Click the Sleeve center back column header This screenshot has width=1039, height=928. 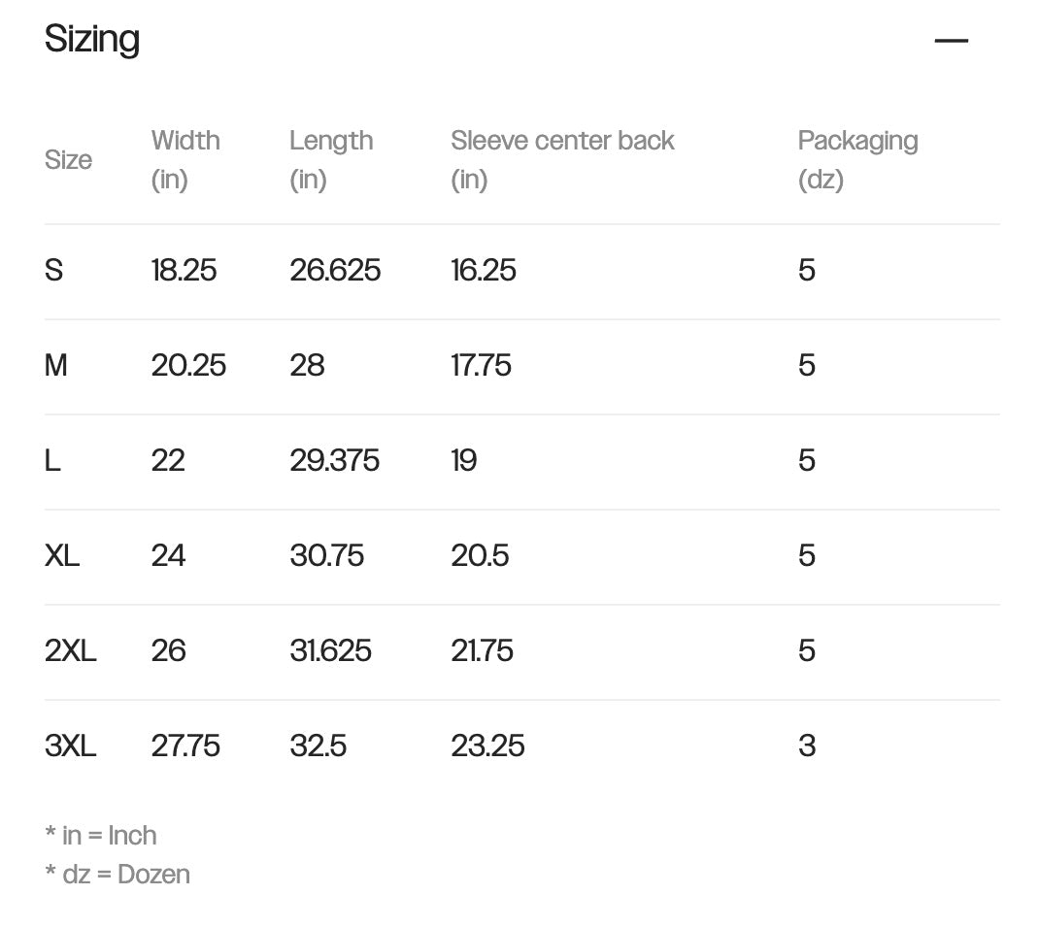[561, 159]
